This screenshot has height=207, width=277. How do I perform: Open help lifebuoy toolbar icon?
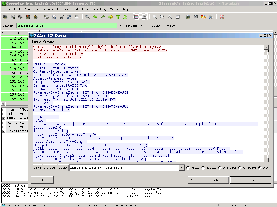point(222,17)
